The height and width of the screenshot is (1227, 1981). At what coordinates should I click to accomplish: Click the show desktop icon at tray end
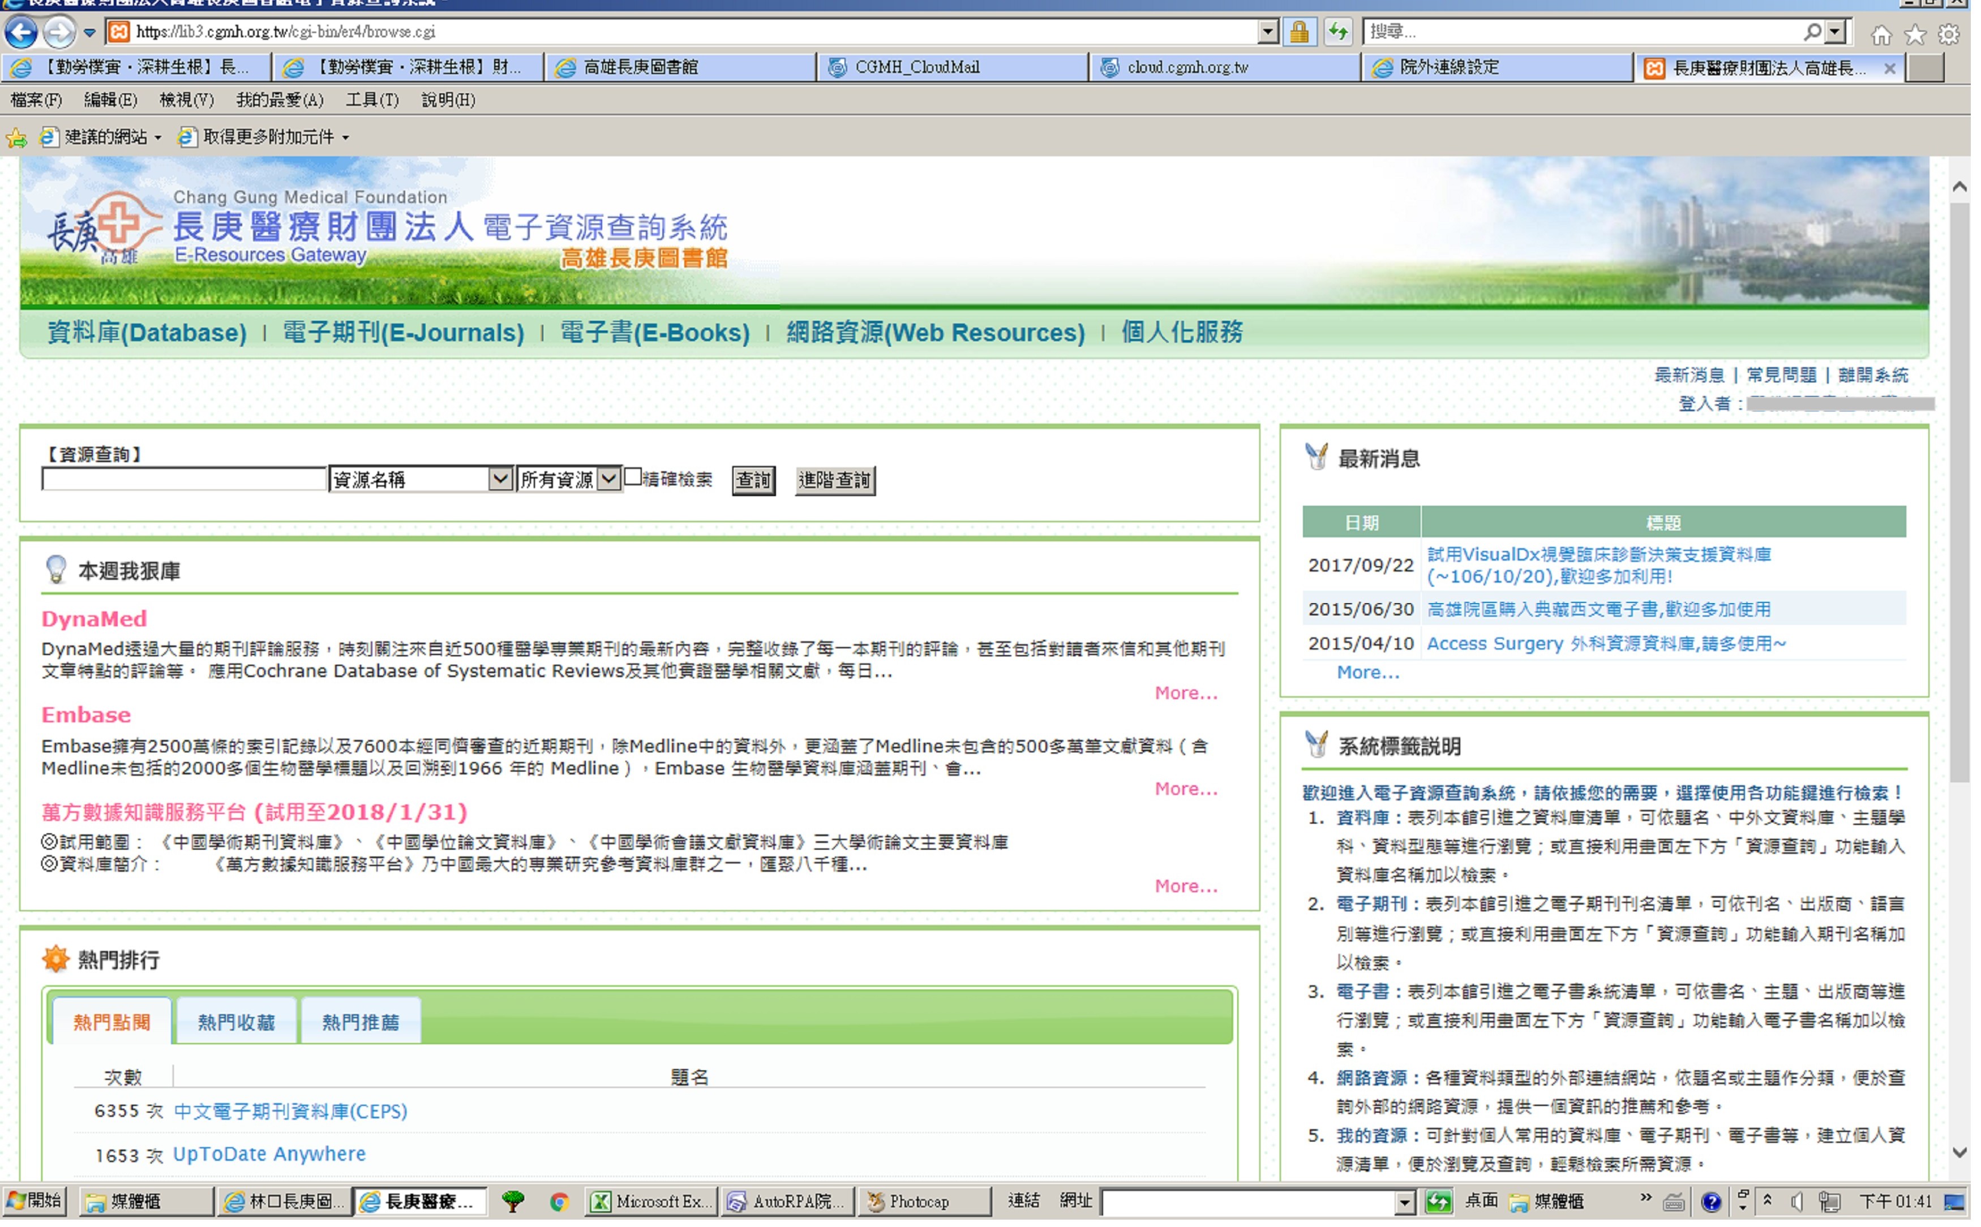1954,1203
